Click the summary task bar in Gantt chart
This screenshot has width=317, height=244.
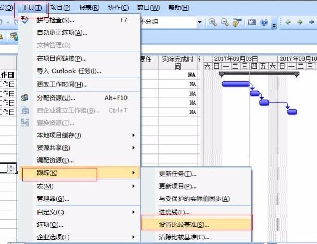point(259,74)
